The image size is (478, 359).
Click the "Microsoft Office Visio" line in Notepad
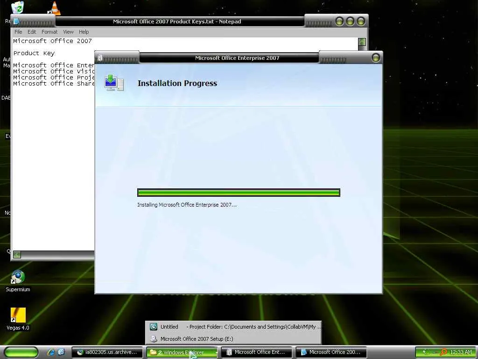pos(54,72)
